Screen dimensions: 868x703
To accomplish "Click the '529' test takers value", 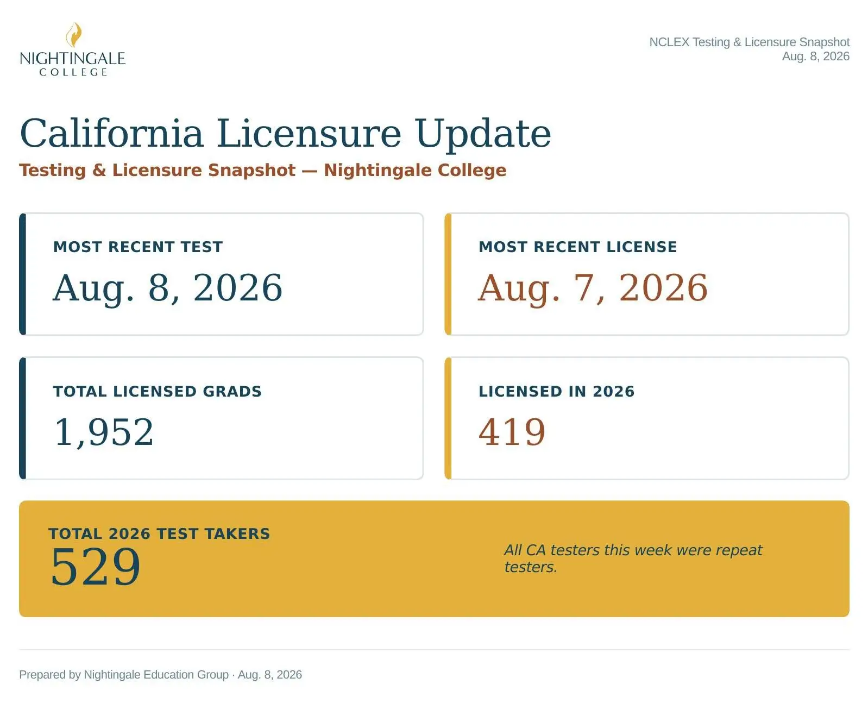I will [96, 567].
